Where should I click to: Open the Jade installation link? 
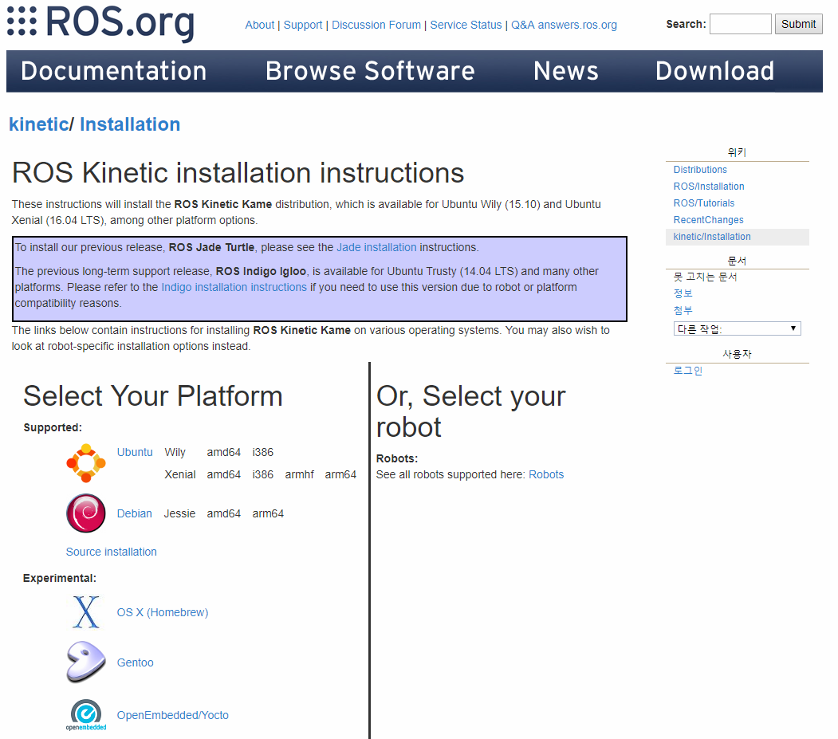[x=376, y=247]
